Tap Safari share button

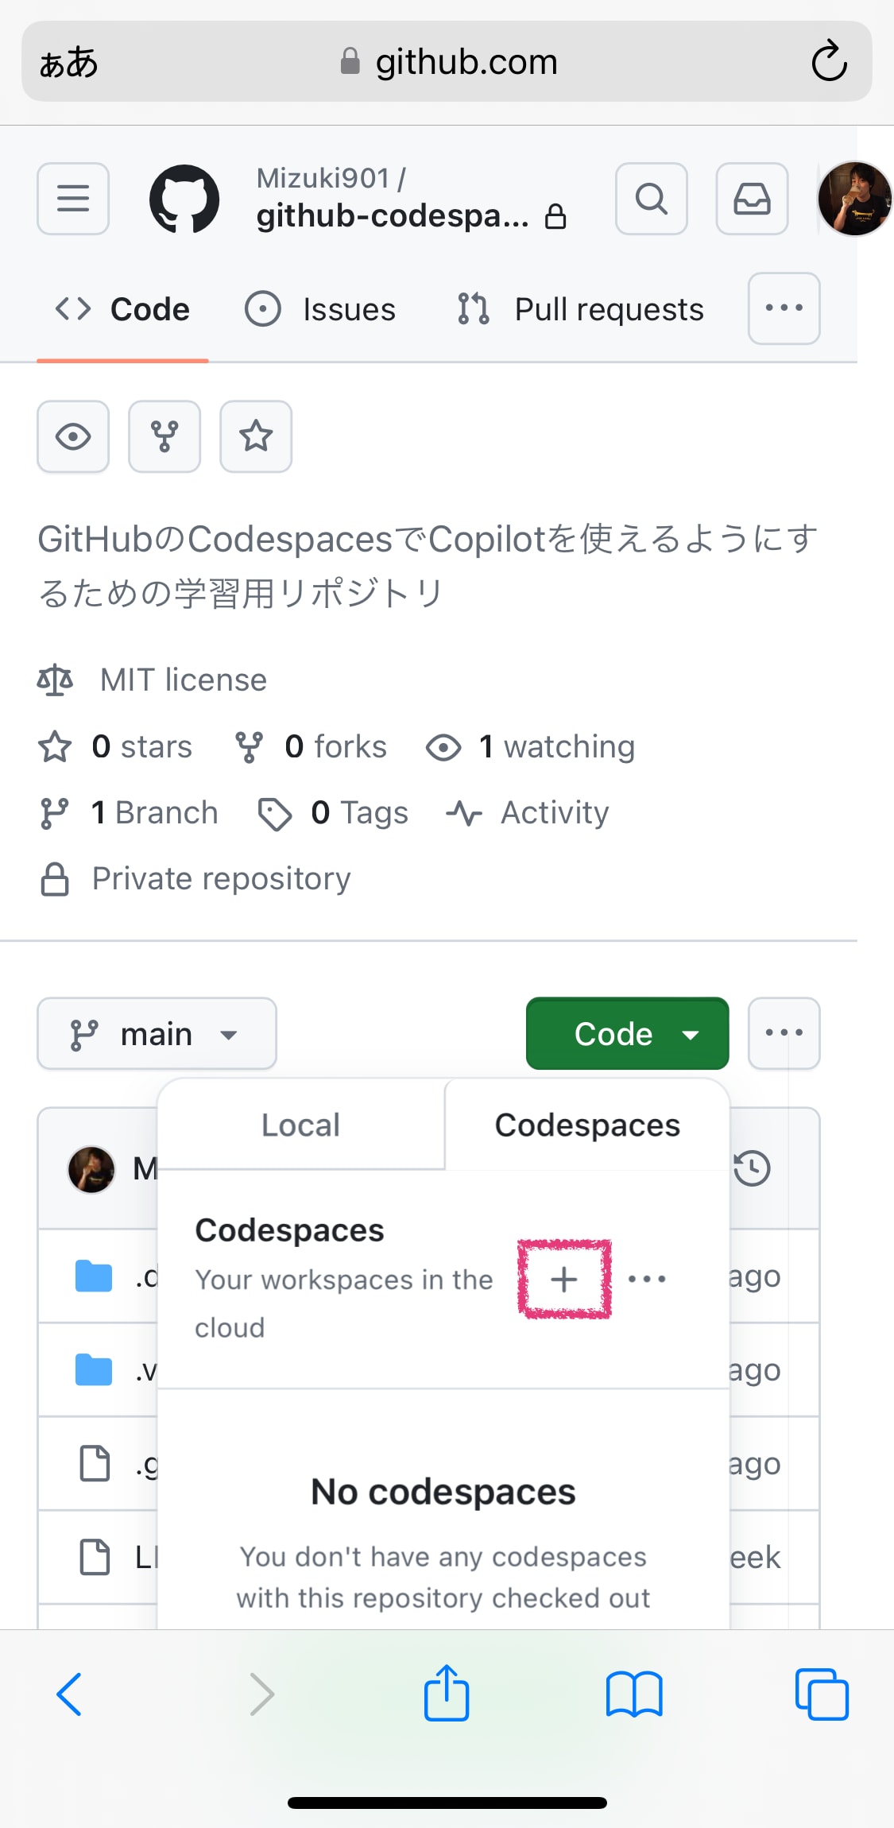[447, 1693]
